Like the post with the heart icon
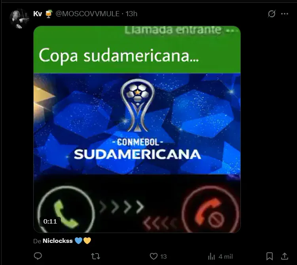Image resolution: width=297 pixels, height=265 pixels. tap(153, 256)
